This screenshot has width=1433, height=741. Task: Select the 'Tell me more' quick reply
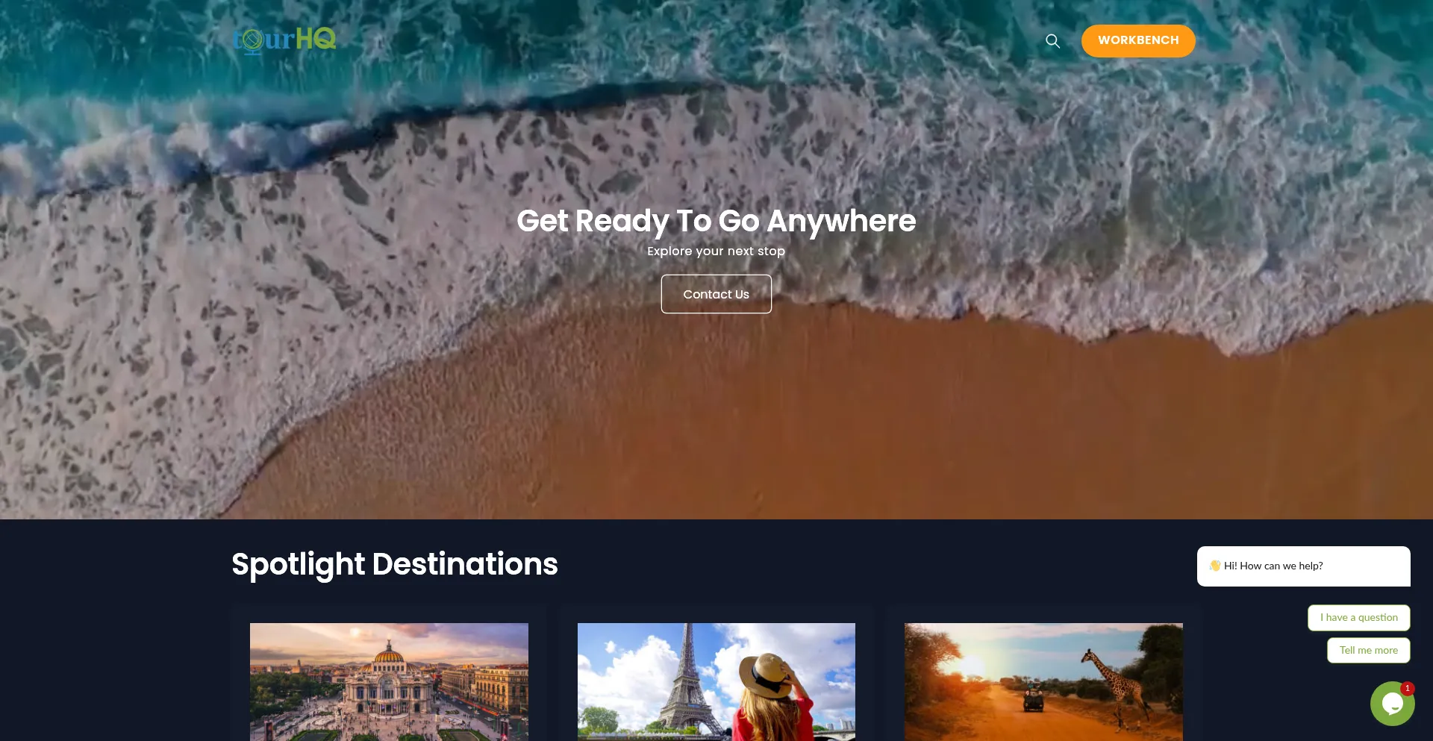click(x=1369, y=650)
